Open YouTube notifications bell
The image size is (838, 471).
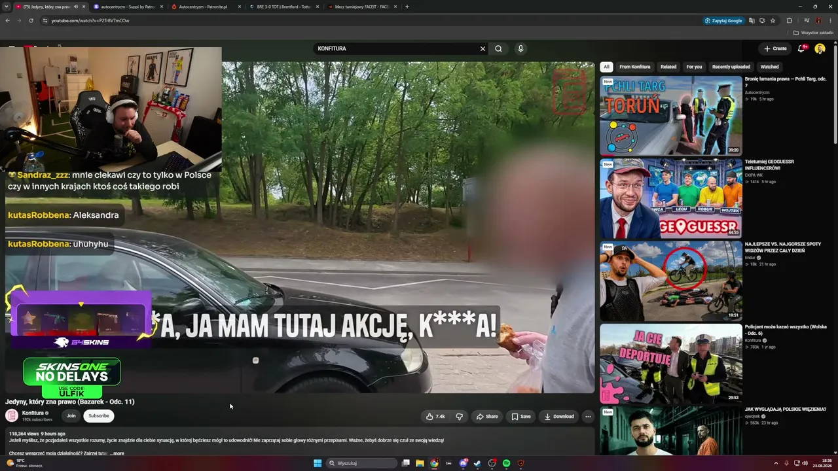801,48
